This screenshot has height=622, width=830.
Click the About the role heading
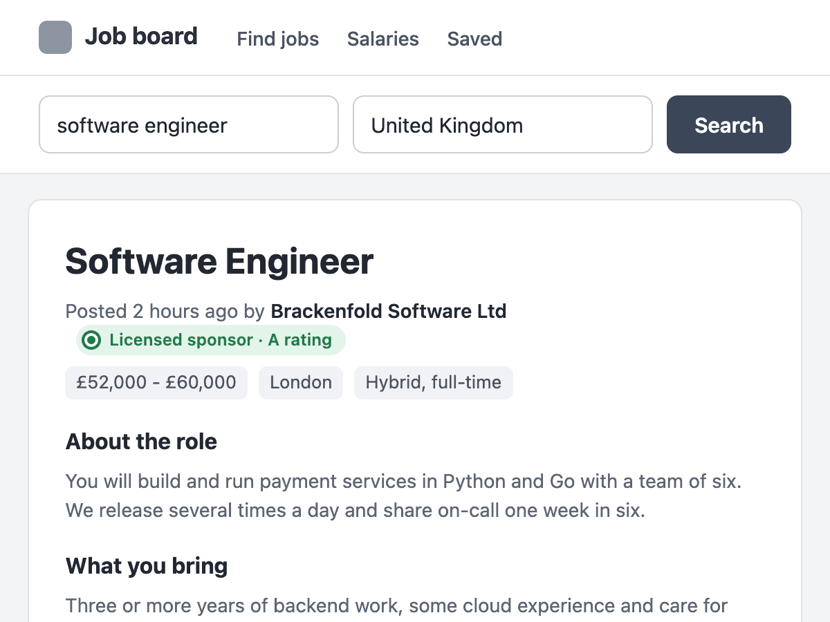click(x=141, y=442)
